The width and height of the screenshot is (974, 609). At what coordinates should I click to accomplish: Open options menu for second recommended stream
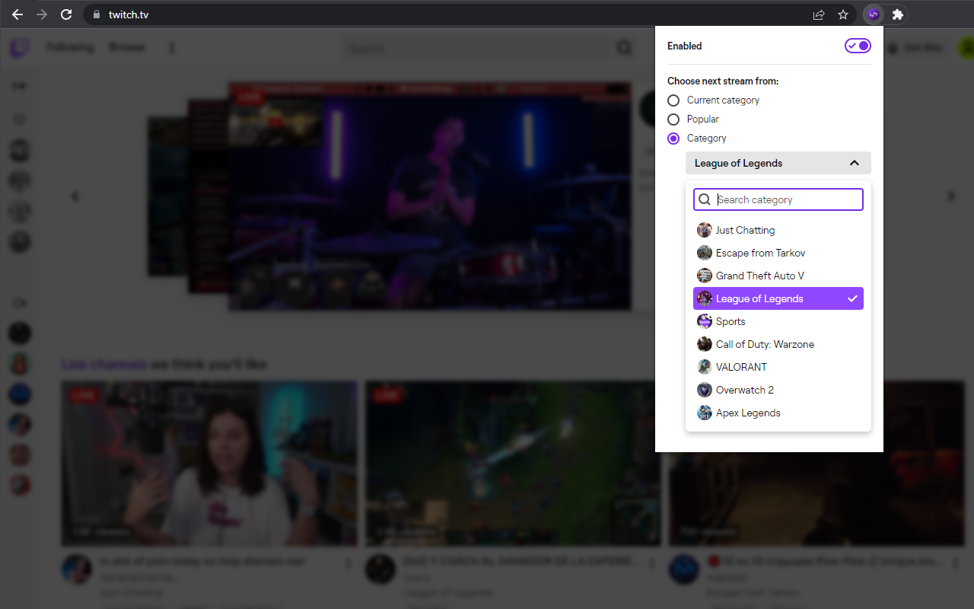pos(653,564)
